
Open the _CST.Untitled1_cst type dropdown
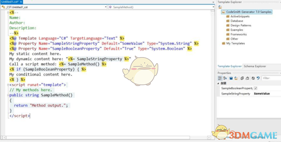tap(106, 7)
